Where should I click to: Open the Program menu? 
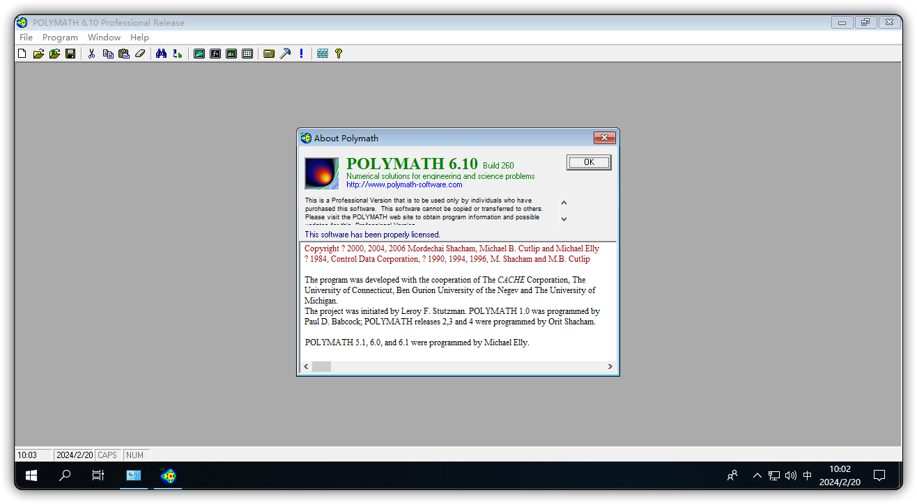(60, 37)
